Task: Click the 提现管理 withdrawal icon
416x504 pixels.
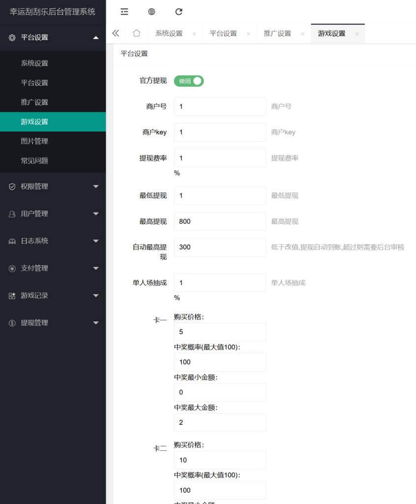Action: pos(12,323)
